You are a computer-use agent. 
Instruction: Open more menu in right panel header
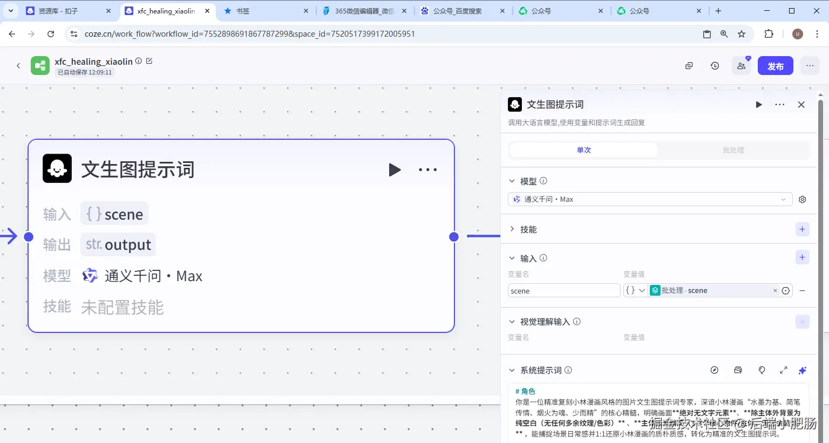(780, 105)
